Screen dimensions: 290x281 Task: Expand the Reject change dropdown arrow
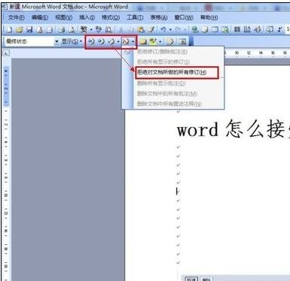[133, 41]
